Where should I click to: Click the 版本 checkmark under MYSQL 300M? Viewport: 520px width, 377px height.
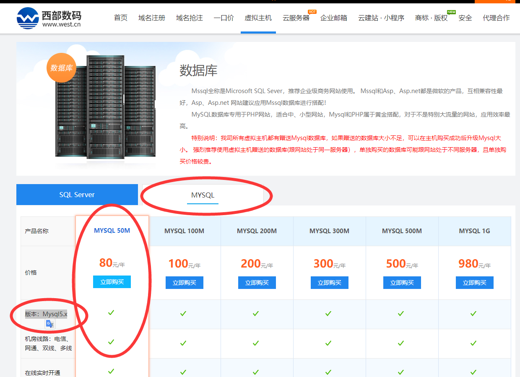(x=328, y=313)
